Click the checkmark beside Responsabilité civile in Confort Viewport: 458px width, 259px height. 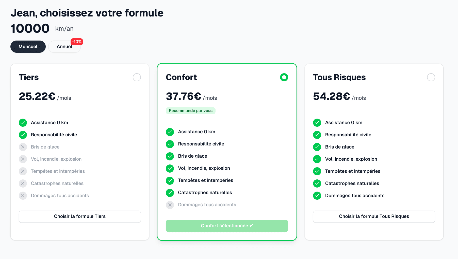(x=170, y=144)
